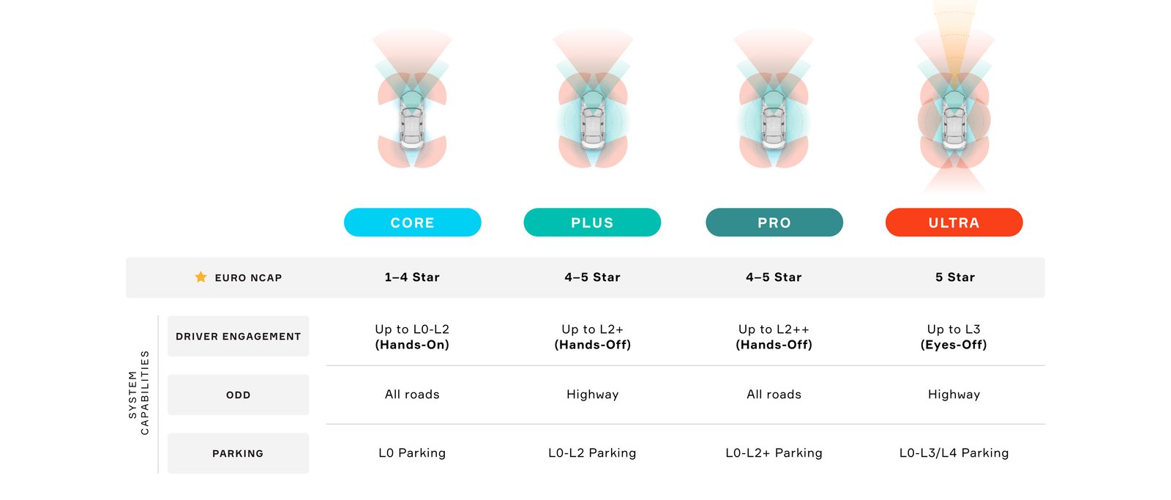Select the green PLUS tier pill
The width and height of the screenshot is (1171, 500).
coord(592,223)
